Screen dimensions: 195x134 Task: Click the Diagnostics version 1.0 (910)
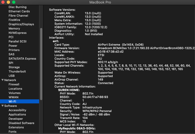[91, 31]
